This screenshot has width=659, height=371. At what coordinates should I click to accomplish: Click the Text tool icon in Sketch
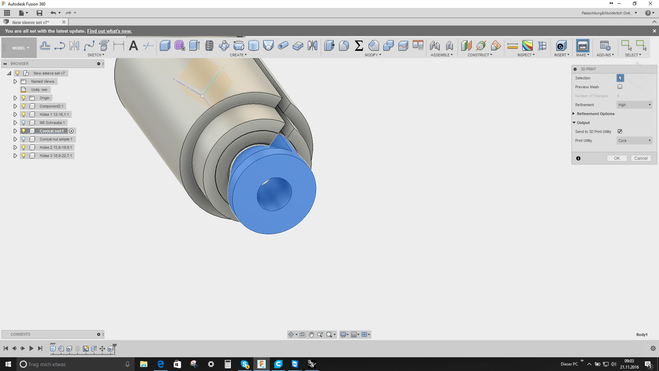click(133, 46)
